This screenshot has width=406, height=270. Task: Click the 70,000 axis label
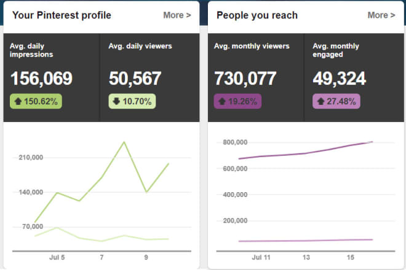(33, 226)
